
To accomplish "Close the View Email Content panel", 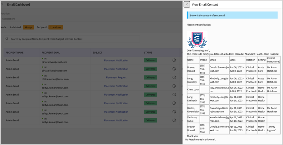I will click(187, 4).
